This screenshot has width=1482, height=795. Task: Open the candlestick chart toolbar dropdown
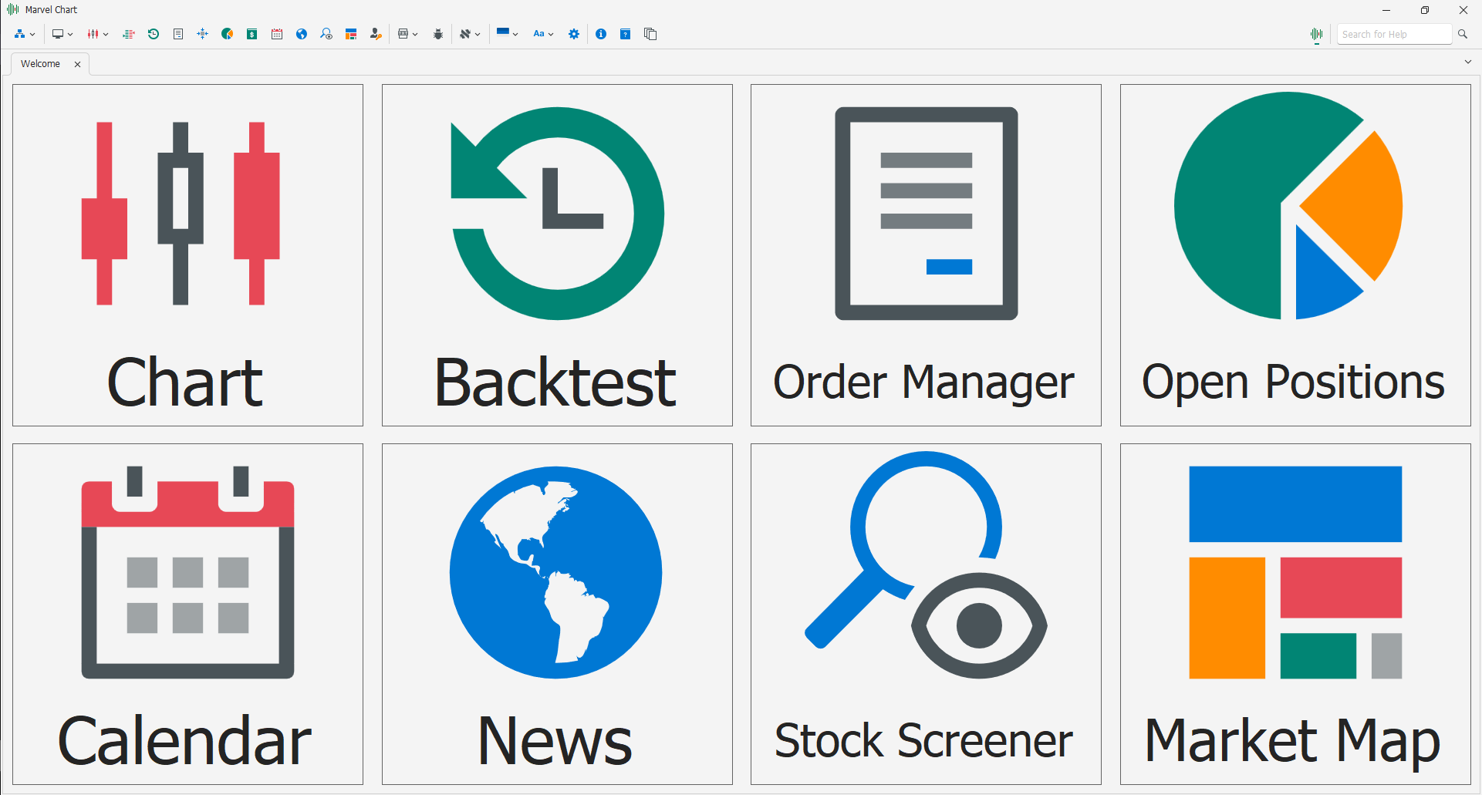tap(97, 34)
